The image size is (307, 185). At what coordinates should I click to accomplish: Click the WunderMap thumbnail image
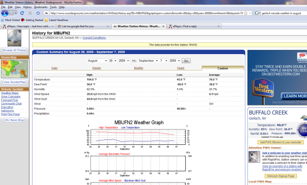point(14,69)
